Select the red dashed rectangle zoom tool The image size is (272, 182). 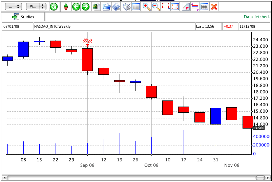(166, 6)
